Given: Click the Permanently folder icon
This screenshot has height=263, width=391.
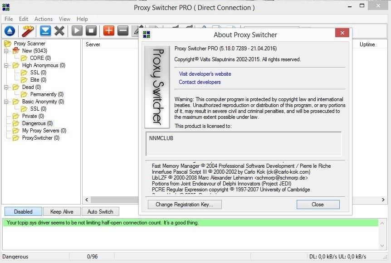Looking at the screenshot, I should click(24, 94).
